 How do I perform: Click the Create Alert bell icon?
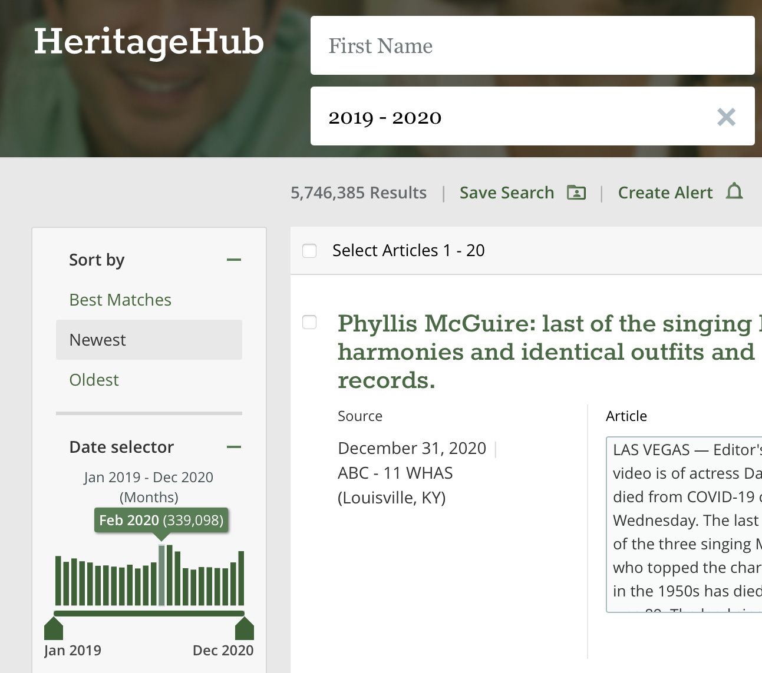[734, 191]
